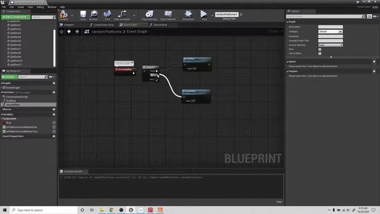
Task: Open the Debug menu
Action: [40, 7]
